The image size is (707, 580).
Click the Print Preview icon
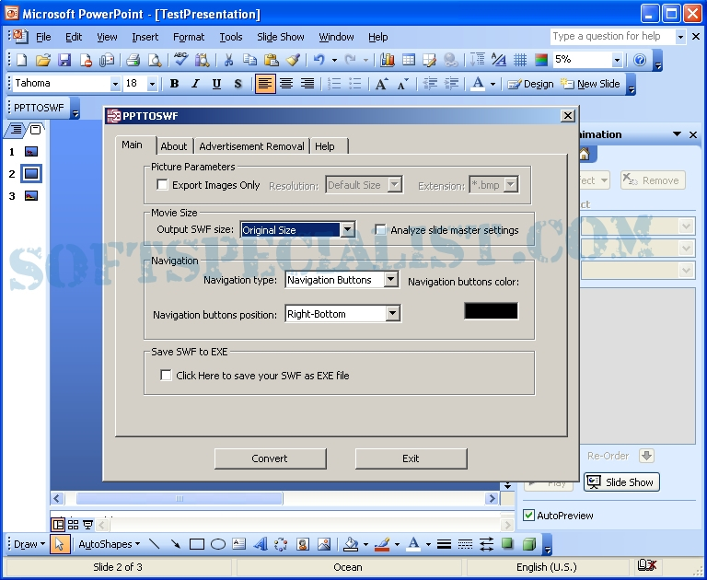[155, 60]
